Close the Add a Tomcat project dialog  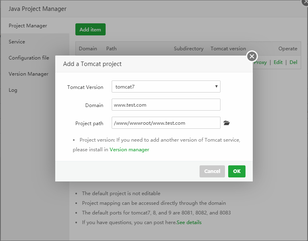(x=252, y=56)
